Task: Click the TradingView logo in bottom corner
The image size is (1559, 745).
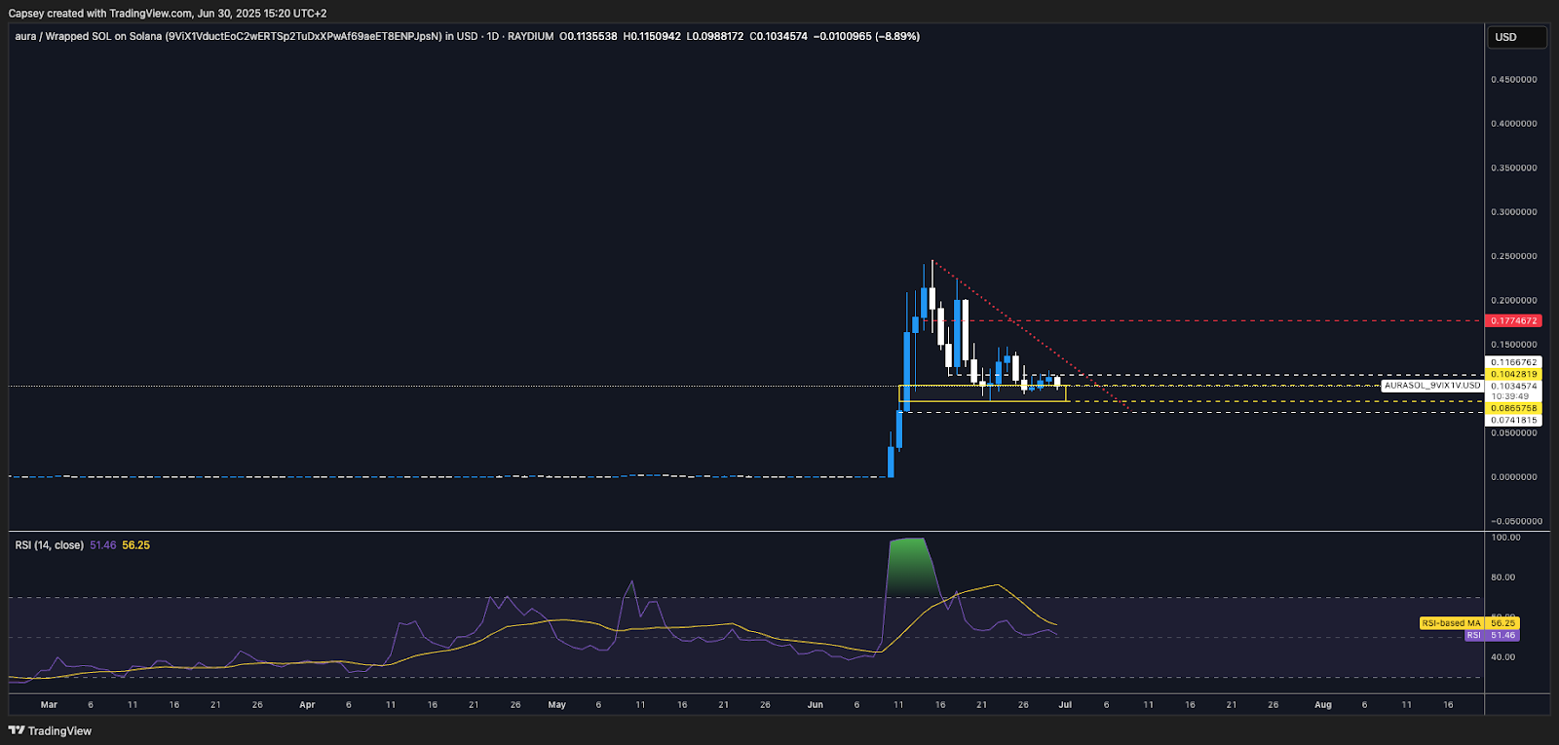Action: 50,730
